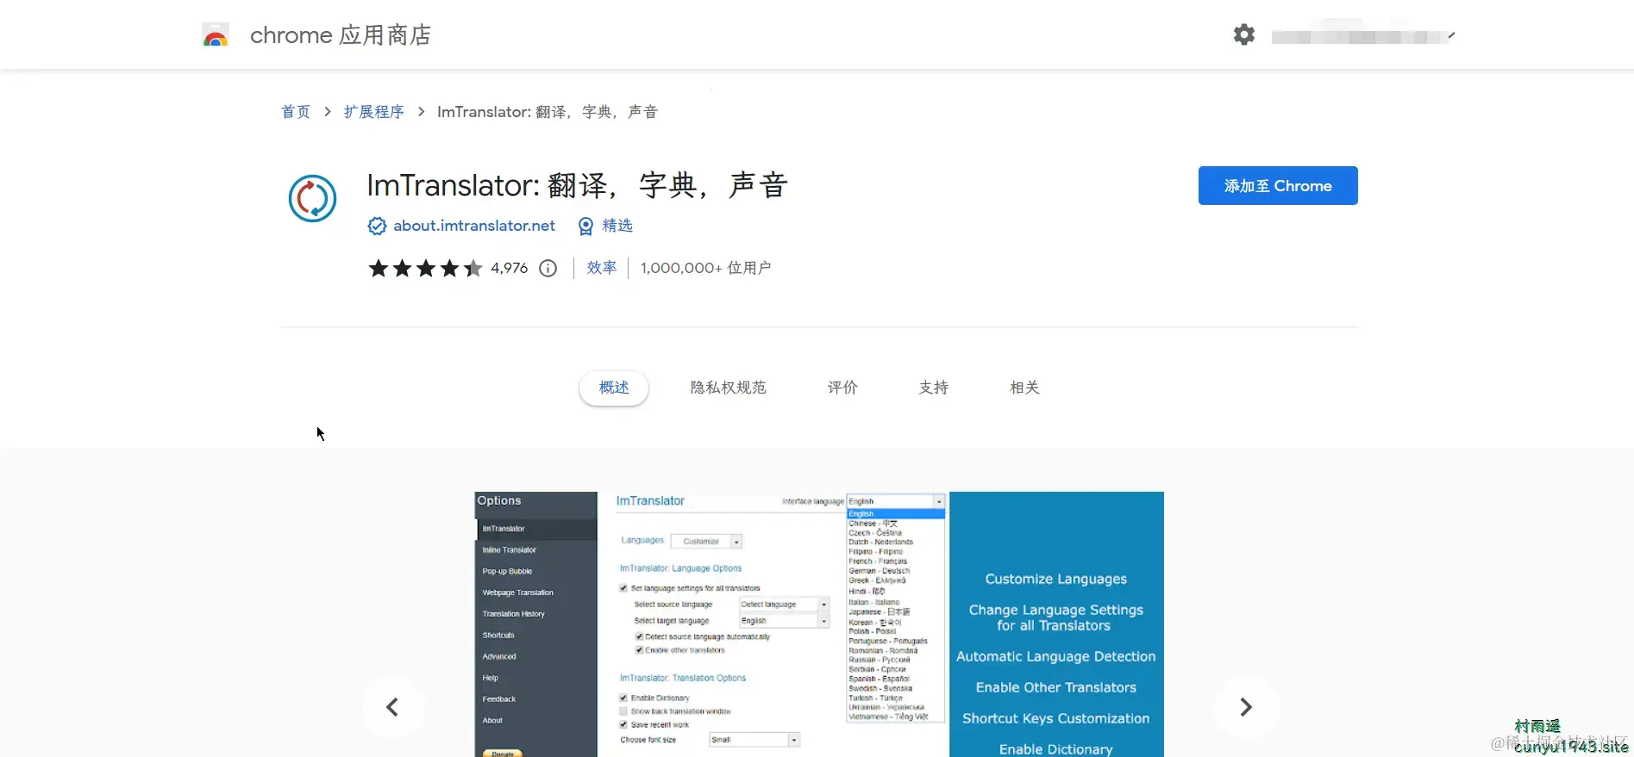Expand the account email dropdown
Screen dimensions: 1634x757
click(1363, 36)
